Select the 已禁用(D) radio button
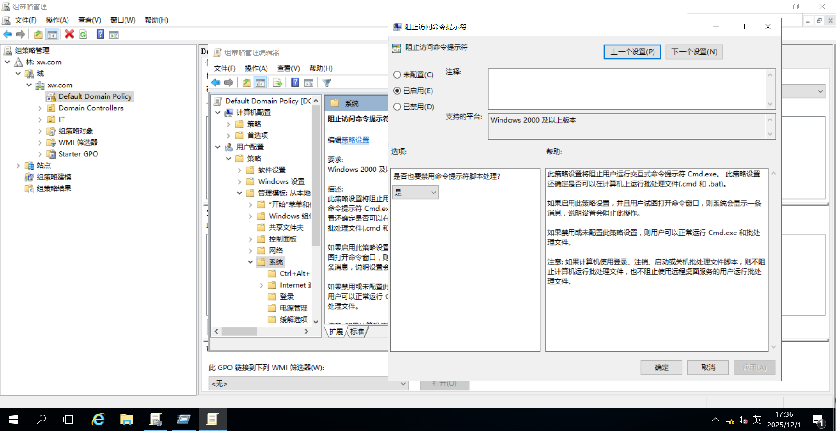The height and width of the screenshot is (431, 836). [x=397, y=107]
